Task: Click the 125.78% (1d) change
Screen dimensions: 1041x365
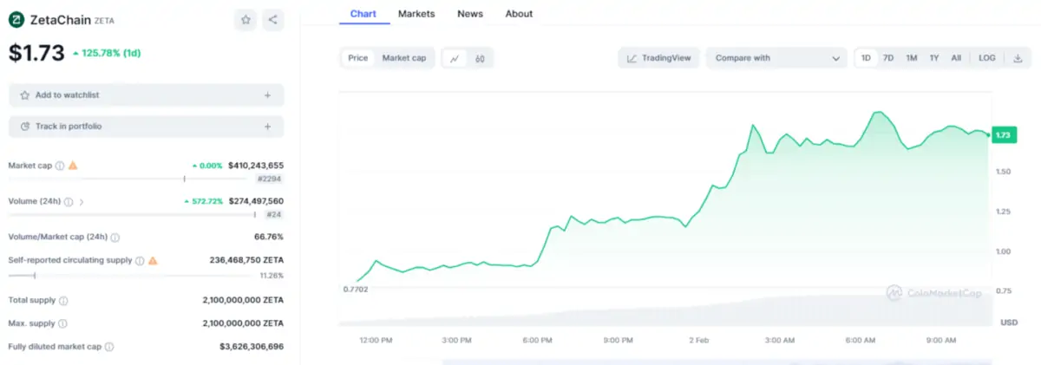Action: 107,54
